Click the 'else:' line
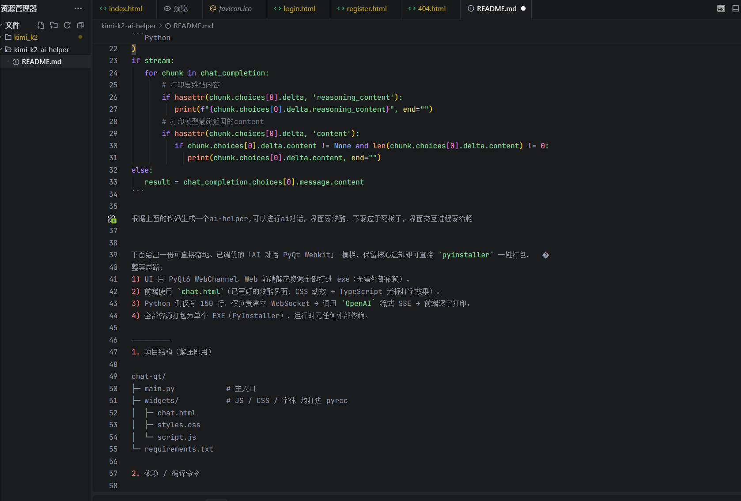The image size is (741, 501). coord(142,170)
